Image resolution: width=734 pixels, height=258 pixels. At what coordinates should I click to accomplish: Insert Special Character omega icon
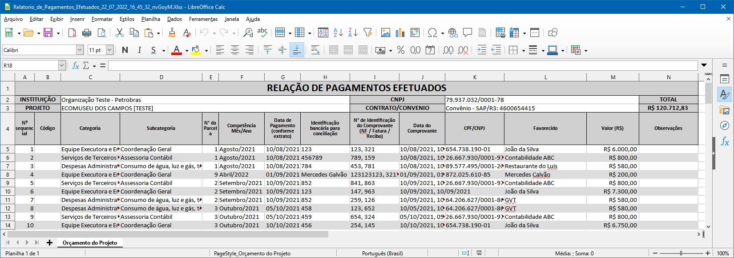point(432,32)
